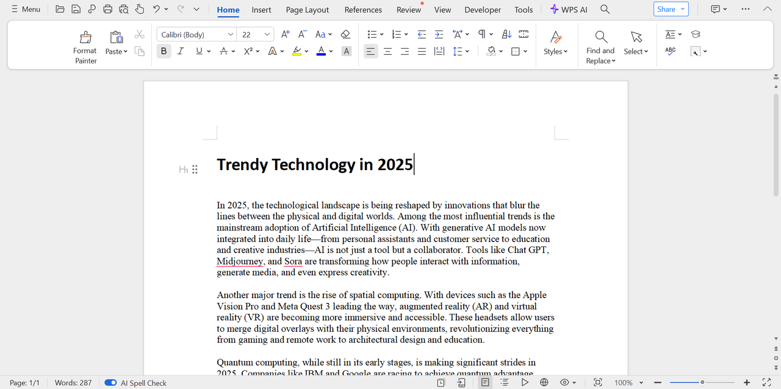Click the graduation cap icon in ribbon
The height and width of the screenshot is (389, 781).
click(x=696, y=34)
